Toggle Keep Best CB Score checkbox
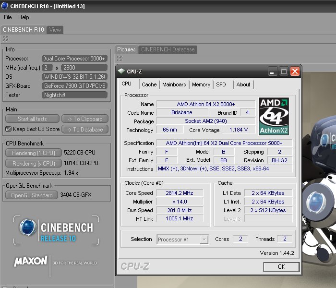336x288 pixels. [x=8, y=129]
